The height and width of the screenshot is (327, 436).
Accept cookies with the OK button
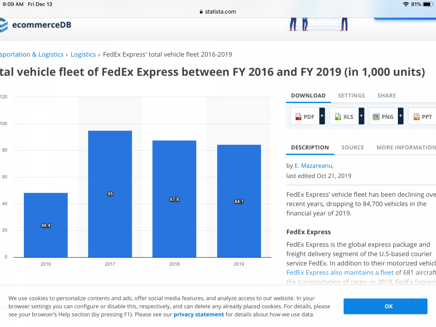click(x=385, y=306)
